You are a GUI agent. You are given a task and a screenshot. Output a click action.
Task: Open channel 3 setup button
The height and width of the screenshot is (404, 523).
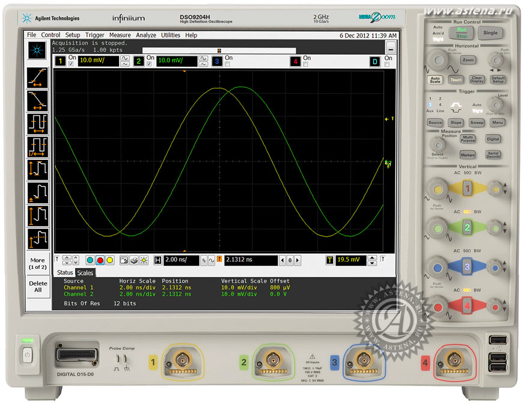pos(217,61)
